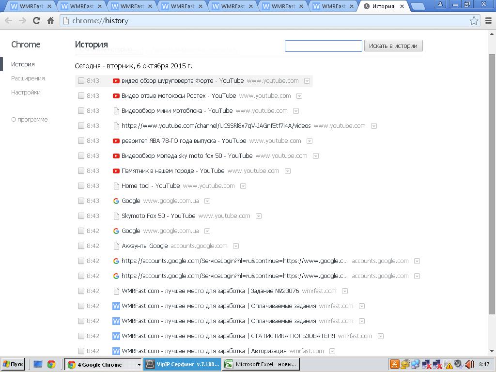Screen dimensions: 496x372
Task: Click page icon of Home tool entry
Action: (116, 186)
